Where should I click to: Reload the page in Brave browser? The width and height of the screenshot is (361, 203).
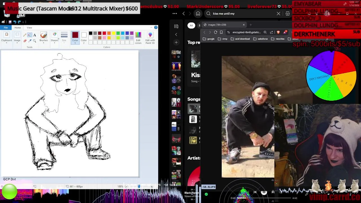(x=215, y=32)
